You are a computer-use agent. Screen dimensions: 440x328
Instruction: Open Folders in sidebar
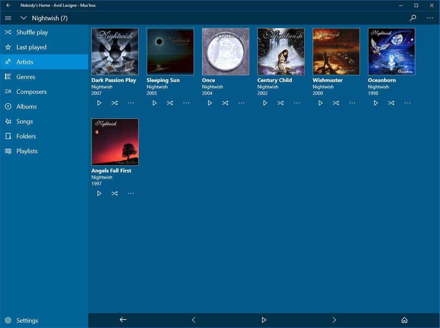pyautogui.click(x=44, y=136)
